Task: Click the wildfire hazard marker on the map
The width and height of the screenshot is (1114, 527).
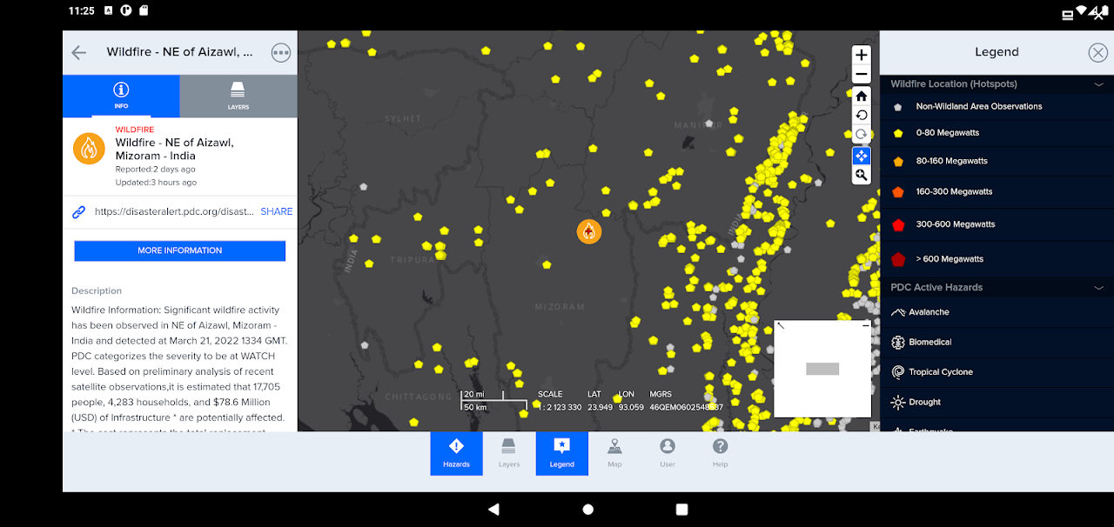Action: pyautogui.click(x=589, y=231)
